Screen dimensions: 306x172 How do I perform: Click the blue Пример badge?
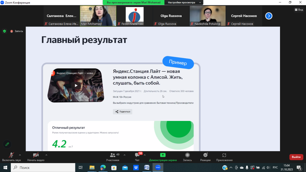point(178,63)
